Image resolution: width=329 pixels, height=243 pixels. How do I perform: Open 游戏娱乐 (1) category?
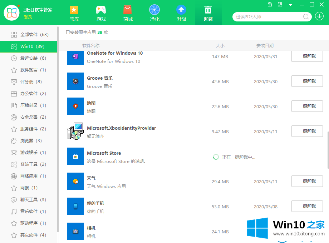click(29, 153)
